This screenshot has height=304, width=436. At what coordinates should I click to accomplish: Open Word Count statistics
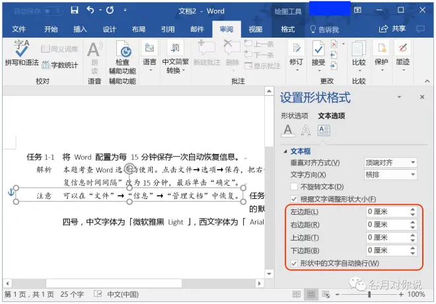click(59, 65)
